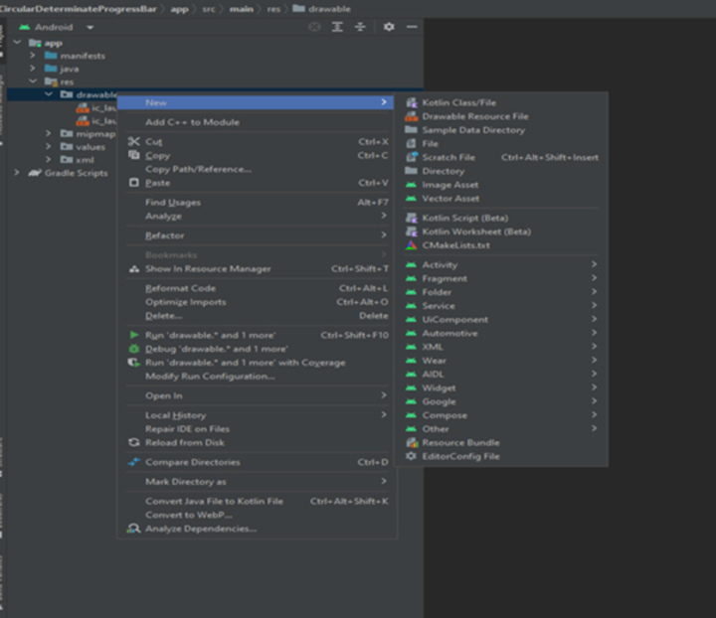The height and width of the screenshot is (618, 716).
Task: Click the CMakeLists.txt triangle icon
Action: 412,245
